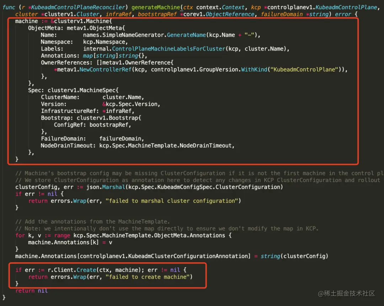Click kcp.Spec.KubeadmConfigSpec.ClusterConfiguration argument

[x=204, y=187]
